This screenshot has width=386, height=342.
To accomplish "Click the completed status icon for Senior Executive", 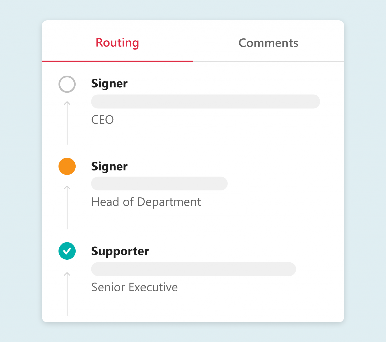I will point(67,251).
